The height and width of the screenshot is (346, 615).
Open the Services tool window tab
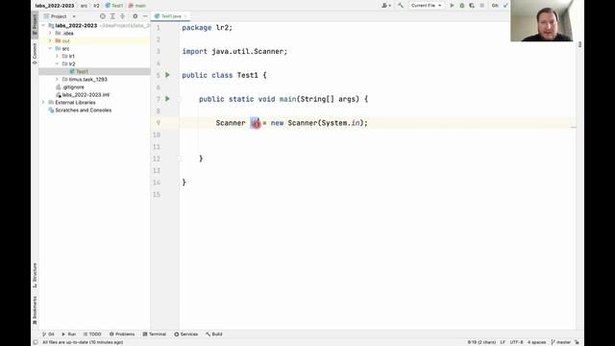[x=185, y=334]
